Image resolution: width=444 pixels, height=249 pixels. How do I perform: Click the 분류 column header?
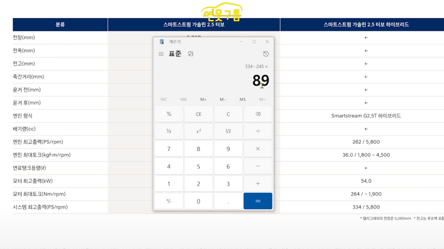60,25
